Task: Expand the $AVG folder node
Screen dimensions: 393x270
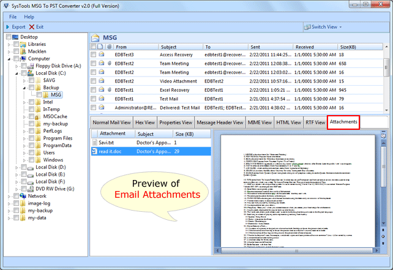Action: (24, 81)
